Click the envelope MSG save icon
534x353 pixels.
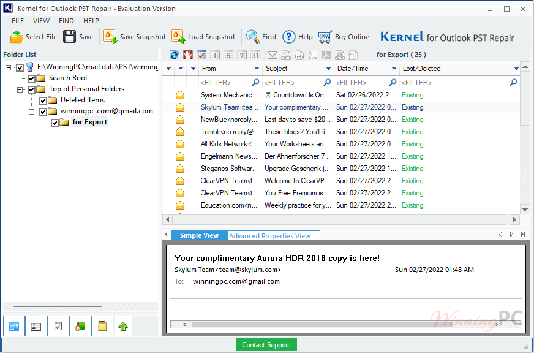point(273,55)
